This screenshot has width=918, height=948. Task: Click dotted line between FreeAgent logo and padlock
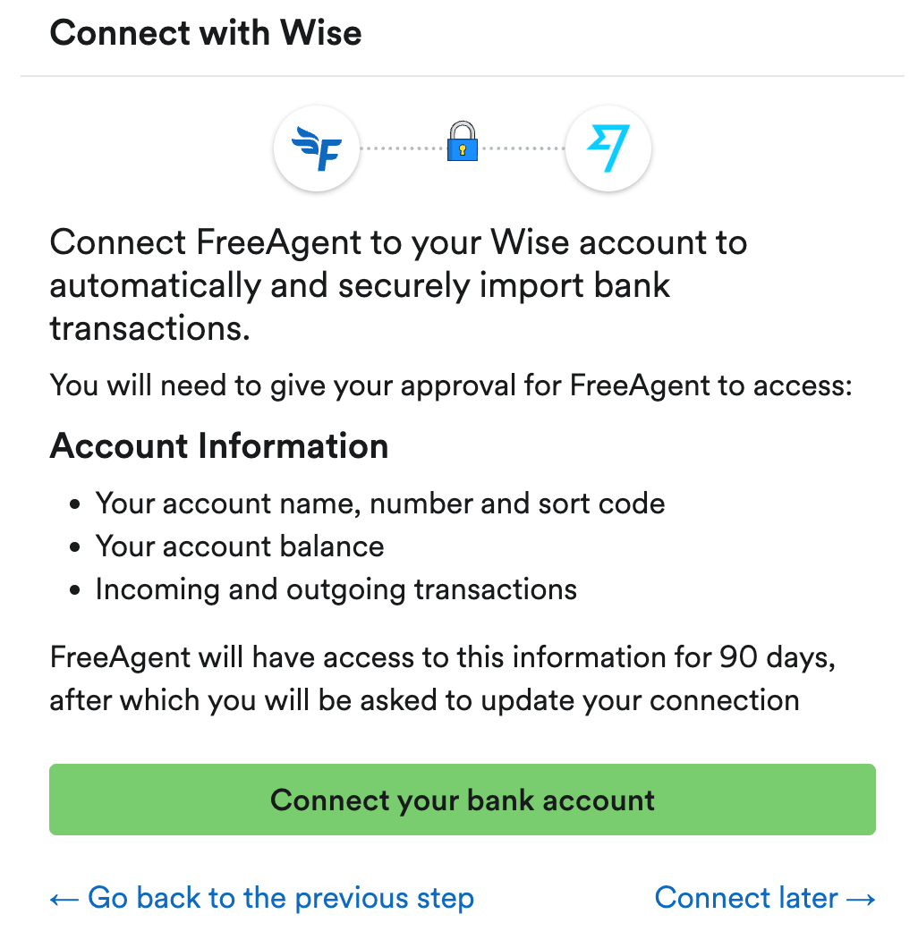tap(401, 148)
